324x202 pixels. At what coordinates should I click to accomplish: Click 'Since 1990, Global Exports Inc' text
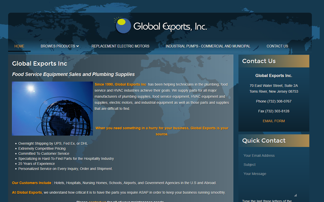pos(120,84)
